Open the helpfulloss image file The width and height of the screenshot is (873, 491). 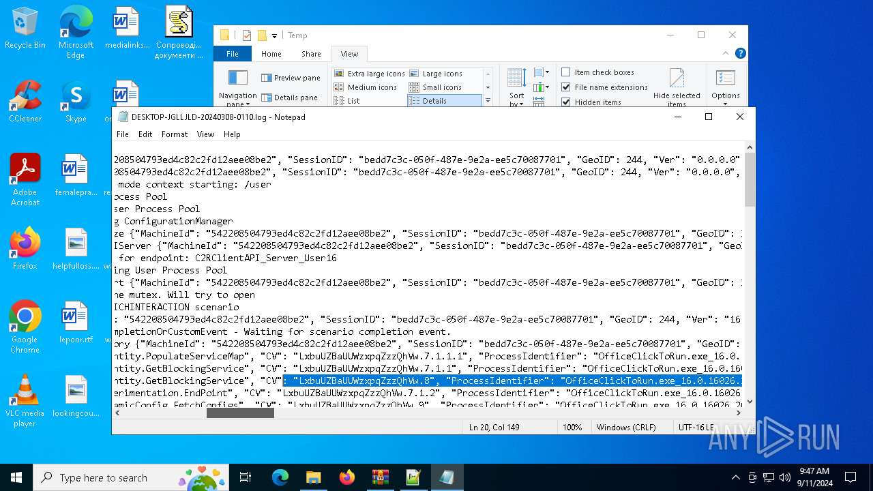[x=76, y=250]
